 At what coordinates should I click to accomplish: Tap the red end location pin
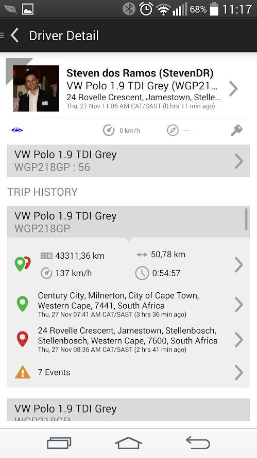click(x=23, y=339)
